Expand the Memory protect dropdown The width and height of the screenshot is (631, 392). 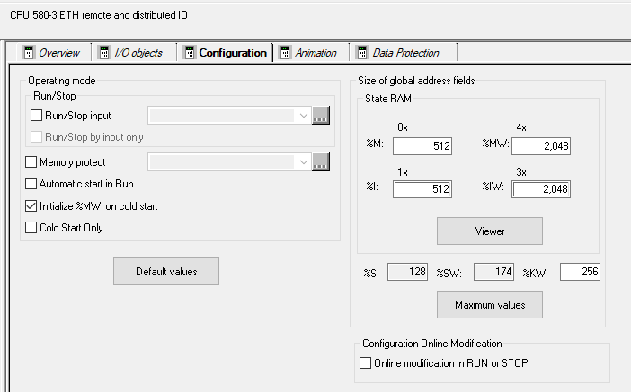coord(302,162)
